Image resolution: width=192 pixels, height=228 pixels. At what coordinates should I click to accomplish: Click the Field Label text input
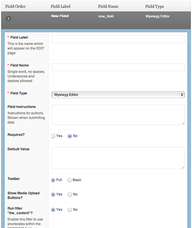(118, 39)
